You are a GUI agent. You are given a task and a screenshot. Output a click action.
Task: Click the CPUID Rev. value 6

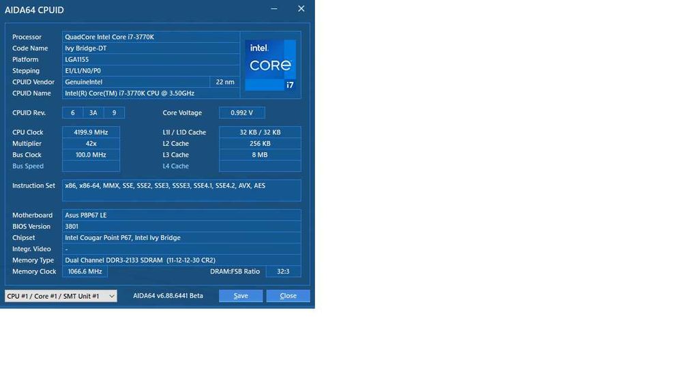pos(73,113)
